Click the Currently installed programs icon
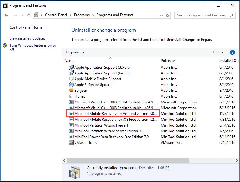The width and height of the screenshot is (240, 182). coord(75,172)
